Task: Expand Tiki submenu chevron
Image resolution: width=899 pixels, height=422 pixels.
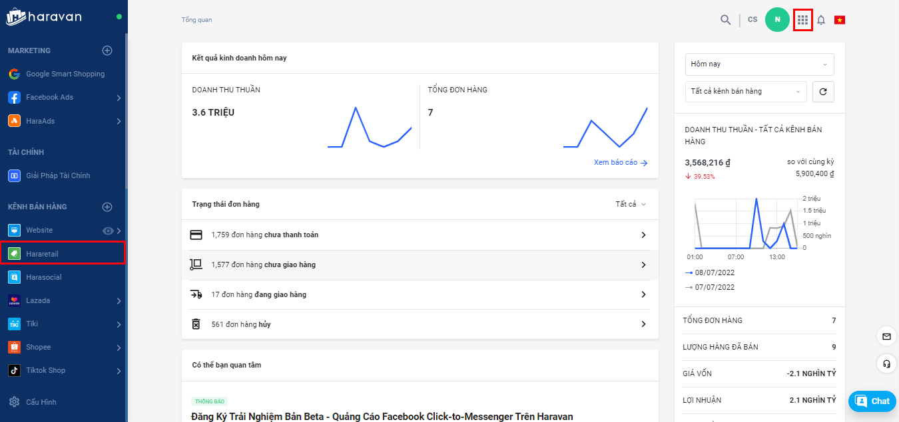Action: (119, 324)
